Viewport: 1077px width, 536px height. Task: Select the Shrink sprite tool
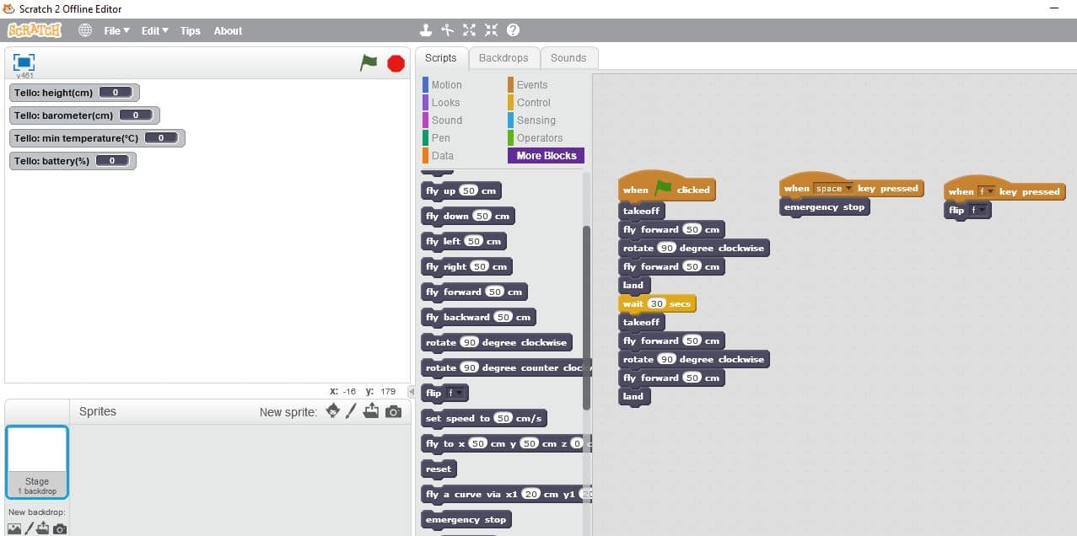point(491,30)
